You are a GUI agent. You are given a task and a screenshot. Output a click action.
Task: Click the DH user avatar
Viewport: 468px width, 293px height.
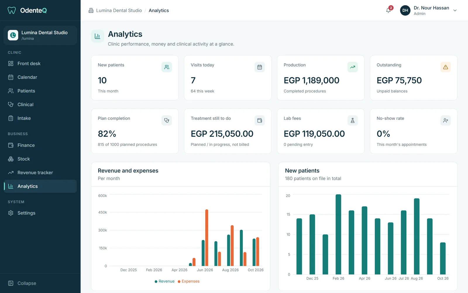405,10
